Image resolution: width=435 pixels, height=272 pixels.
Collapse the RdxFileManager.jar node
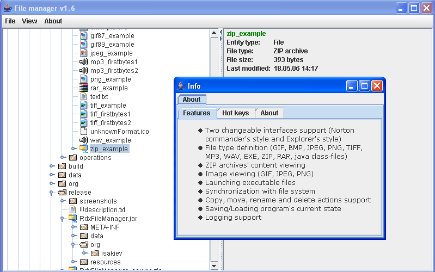(x=62, y=219)
